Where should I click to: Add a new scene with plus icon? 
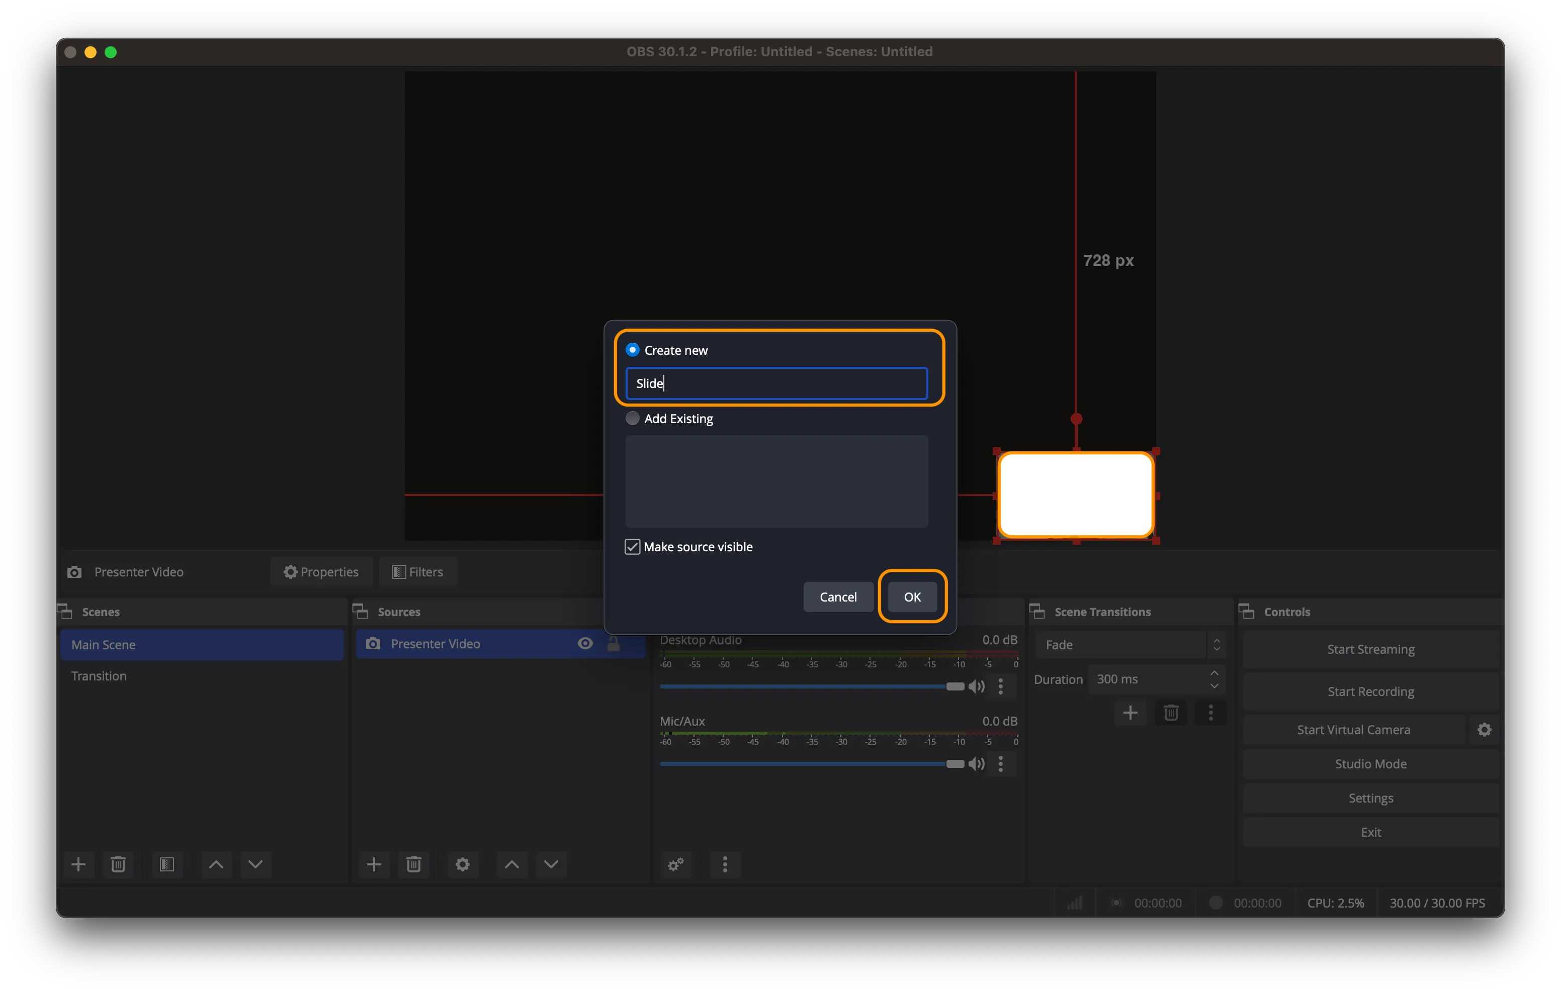78,864
